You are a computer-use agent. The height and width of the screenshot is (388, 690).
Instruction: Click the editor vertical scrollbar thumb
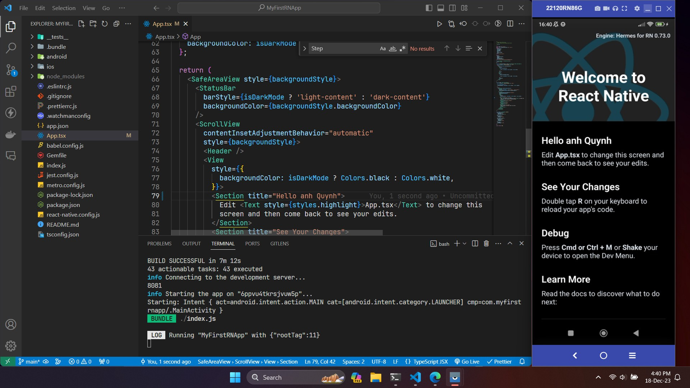529,143
